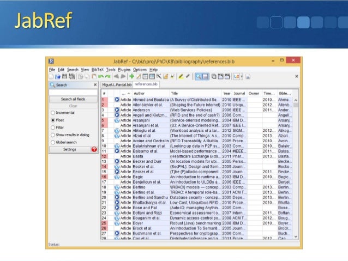Click the green Undo arrow icon
The height and width of the screenshot is (261, 348).
pyautogui.click(x=101, y=76)
